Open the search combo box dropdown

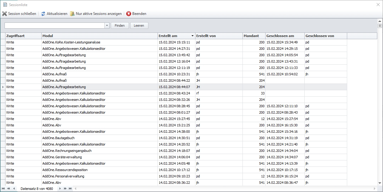coord(107,26)
